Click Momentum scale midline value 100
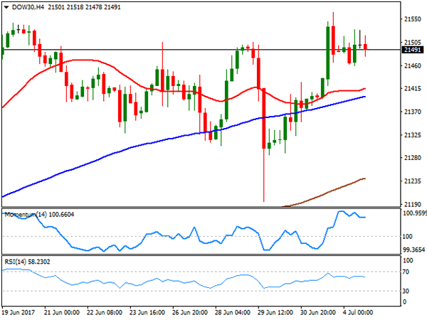This screenshot has height=320, width=427. click(x=407, y=237)
